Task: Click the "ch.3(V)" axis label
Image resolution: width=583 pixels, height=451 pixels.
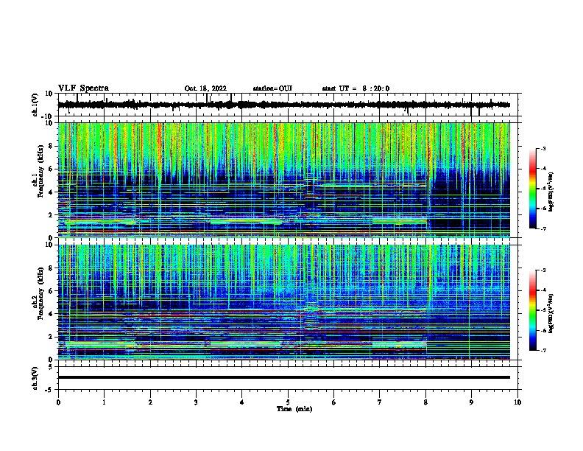Action: coord(35,378)
